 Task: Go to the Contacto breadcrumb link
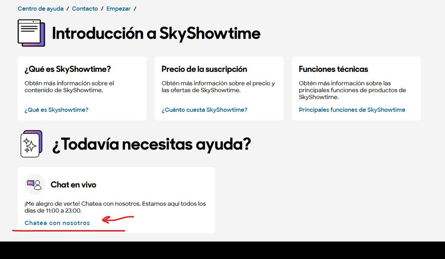click(x=85, y=9)
